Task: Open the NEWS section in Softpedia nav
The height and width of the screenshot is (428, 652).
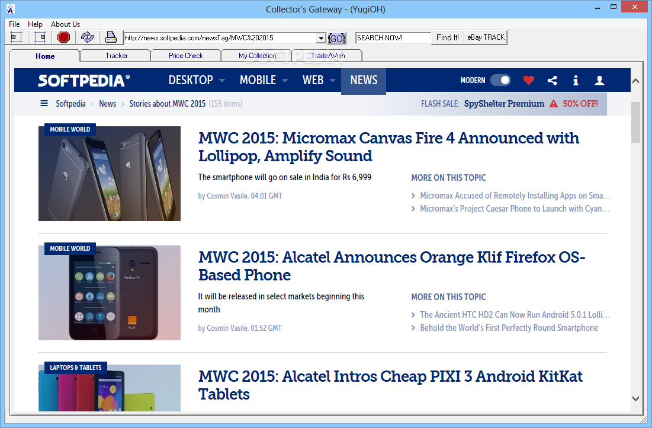Action: pyautogui.click(x=364, y=81)
